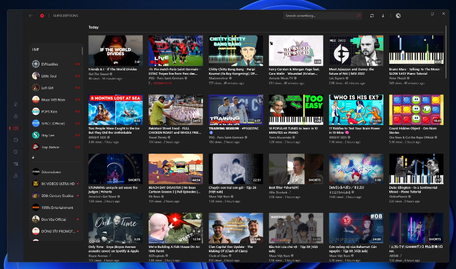Click the EVNautilus channel avatar
The width and height of the screenshot is (456, 269).
tap(36, 64)
